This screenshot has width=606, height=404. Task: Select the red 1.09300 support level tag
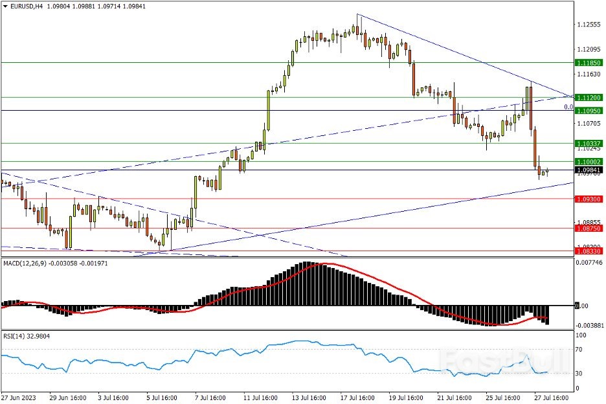[x=589, y=199]
